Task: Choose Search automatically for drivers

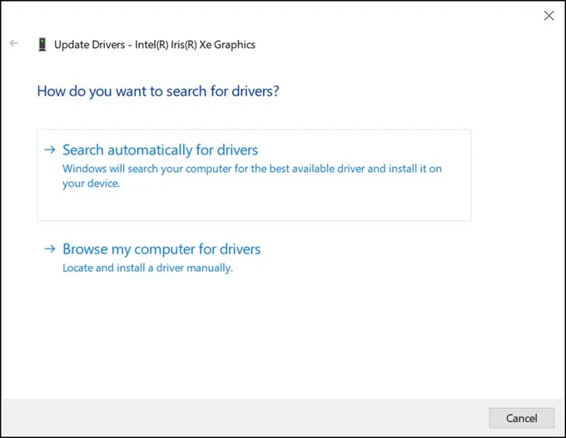Action: pyautogui.click(x=254, y=175)
